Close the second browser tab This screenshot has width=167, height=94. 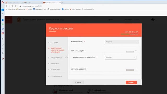(x=41, y=3)
